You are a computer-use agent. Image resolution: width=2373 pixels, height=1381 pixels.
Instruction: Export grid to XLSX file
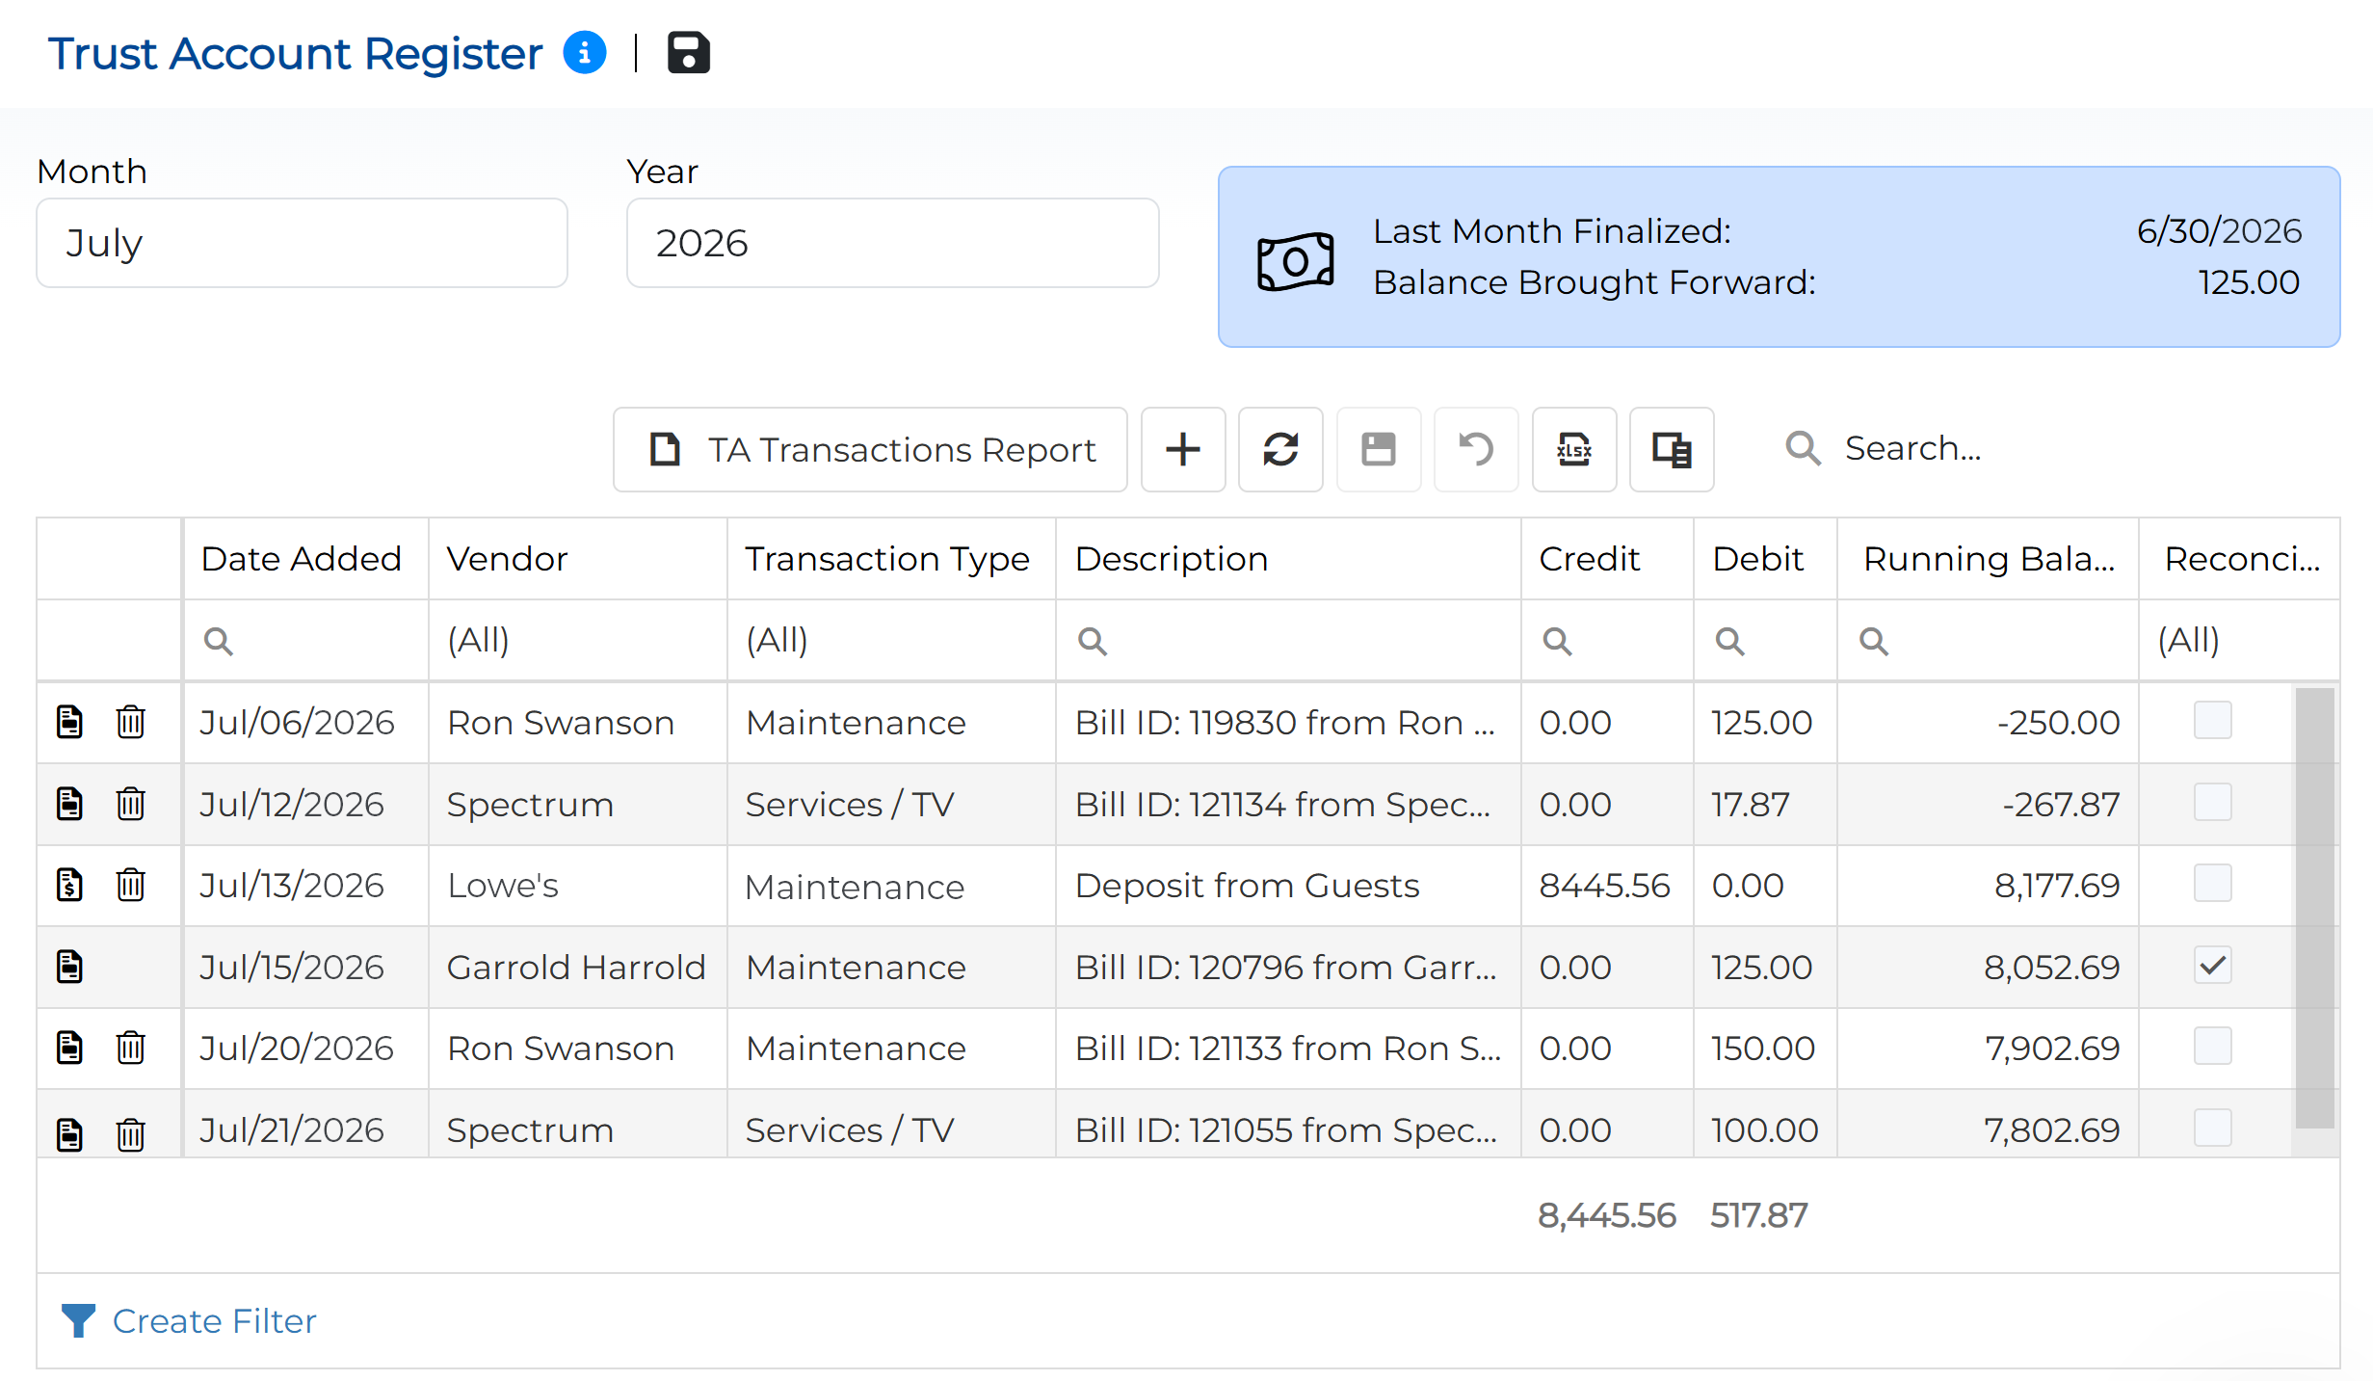(x=1573, y=449)
